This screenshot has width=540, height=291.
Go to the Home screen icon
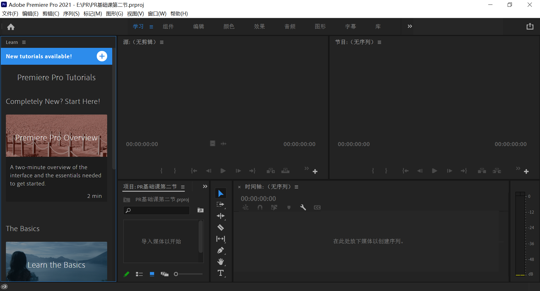pyautogui.click(x=11, y=27)
